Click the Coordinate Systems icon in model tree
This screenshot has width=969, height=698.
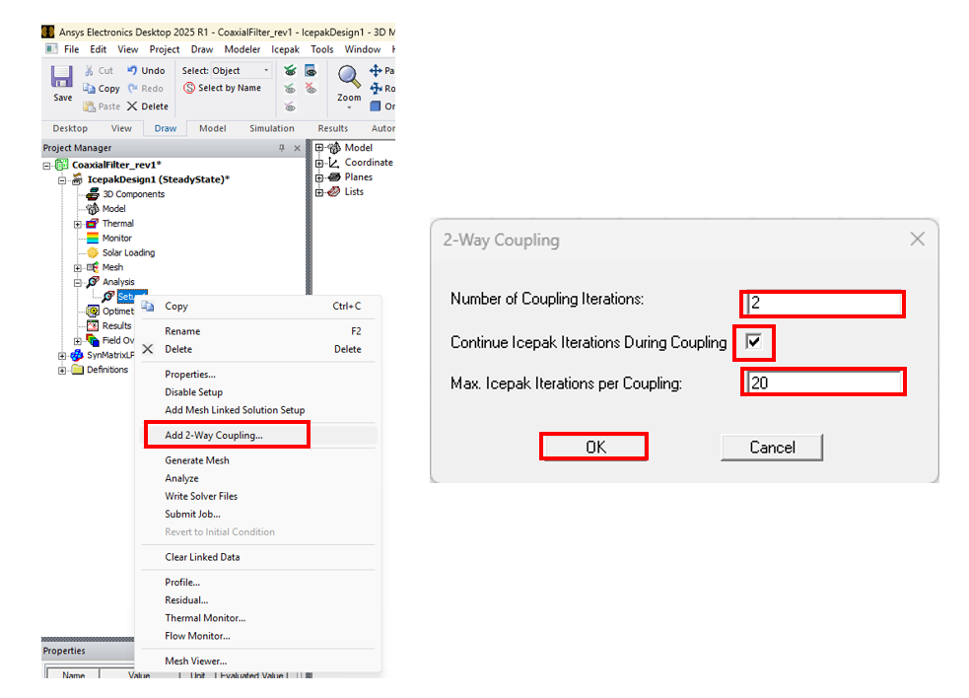click(334, 163)
